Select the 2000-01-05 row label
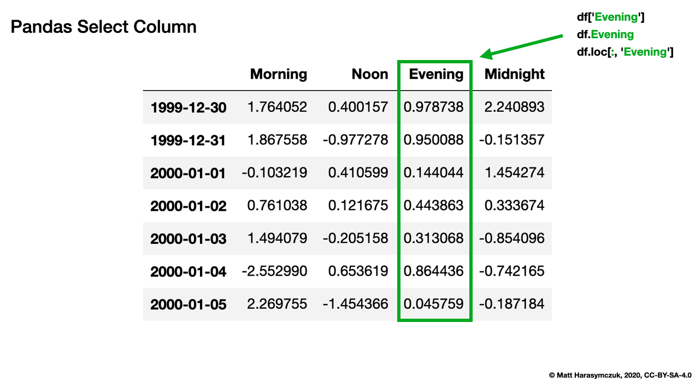The height and width of the screenshot is (382, 695). [x=189, y=304]
